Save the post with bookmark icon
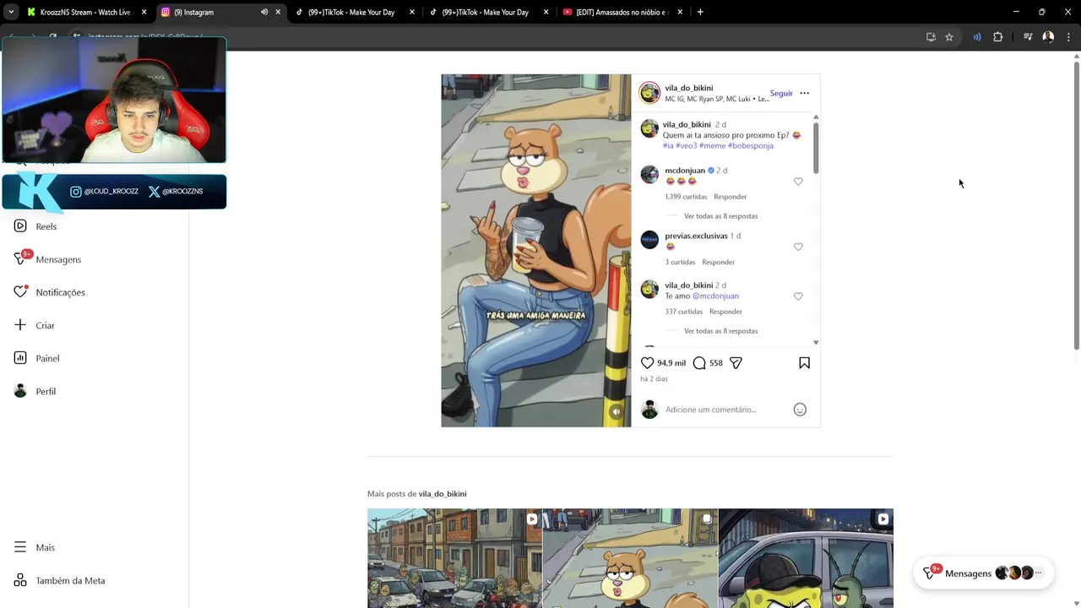This screenshot has height=608, width=1081. tap(804, 362)
